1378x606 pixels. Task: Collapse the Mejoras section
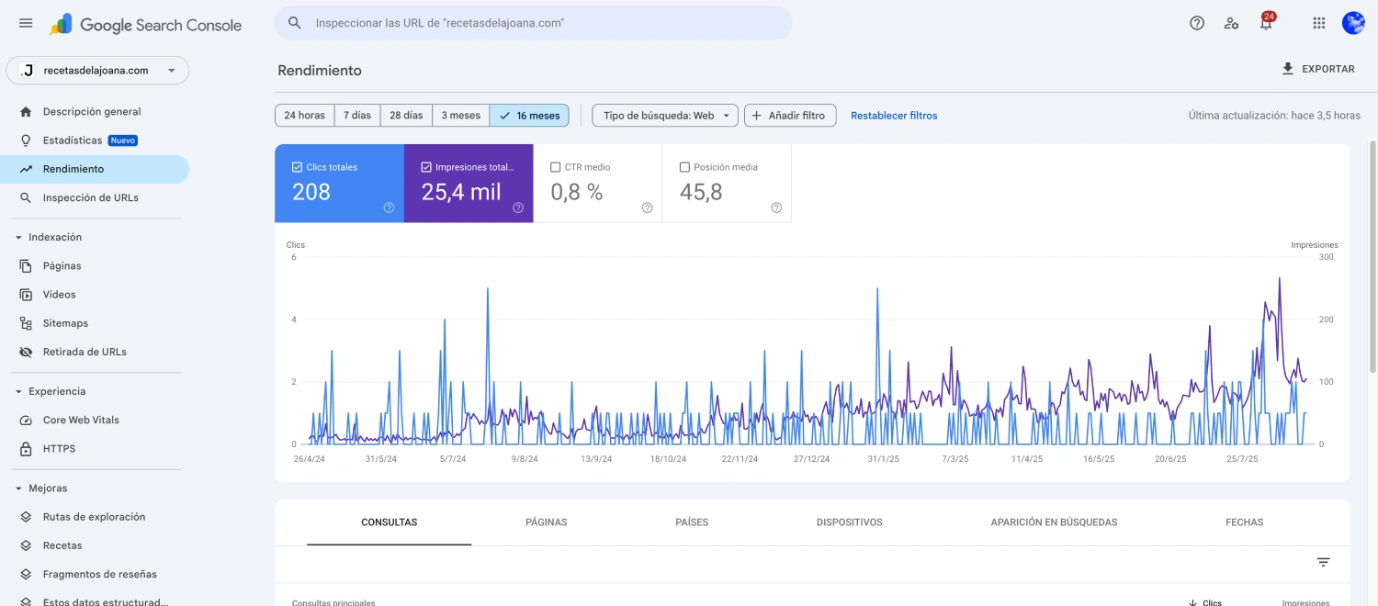18,488
